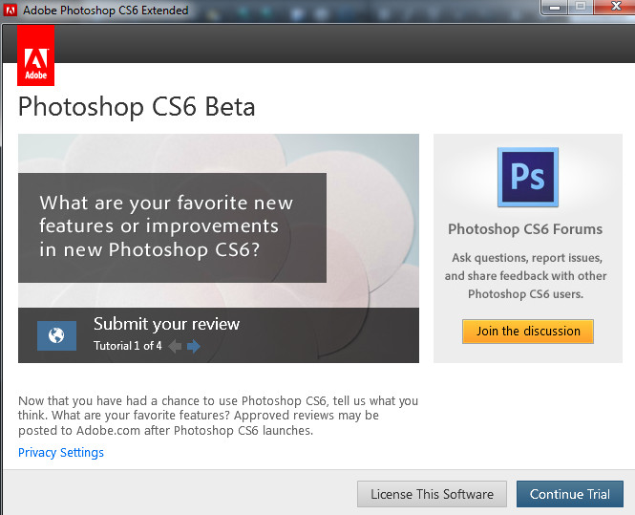Select the Submit your review text

pyautogui.click(x=166, y=324)
